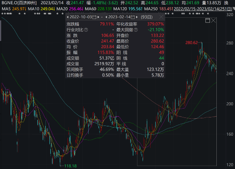Open the start date calendar picker
Screen dimensions: 235x169
pyautogui.click(x=94, y=17)
